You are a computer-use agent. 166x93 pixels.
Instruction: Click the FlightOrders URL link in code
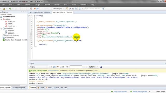pyautogui.click(x=64, y=27)
